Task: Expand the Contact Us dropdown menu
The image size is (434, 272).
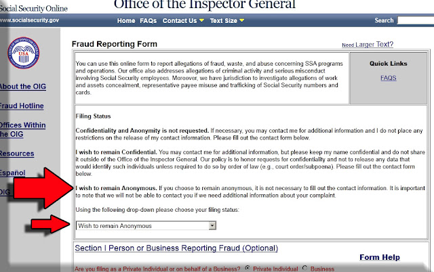Action: (x=183, y=21)
